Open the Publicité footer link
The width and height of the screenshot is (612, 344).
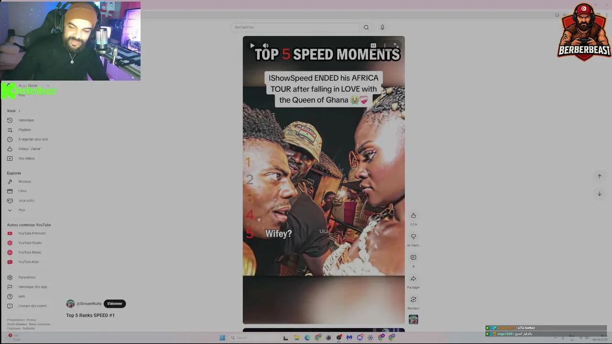(x=29, y=329)
